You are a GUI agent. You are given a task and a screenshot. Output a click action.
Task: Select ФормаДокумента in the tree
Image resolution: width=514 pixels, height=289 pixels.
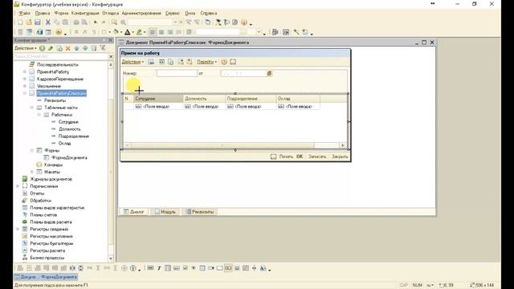tap(69, 157)
